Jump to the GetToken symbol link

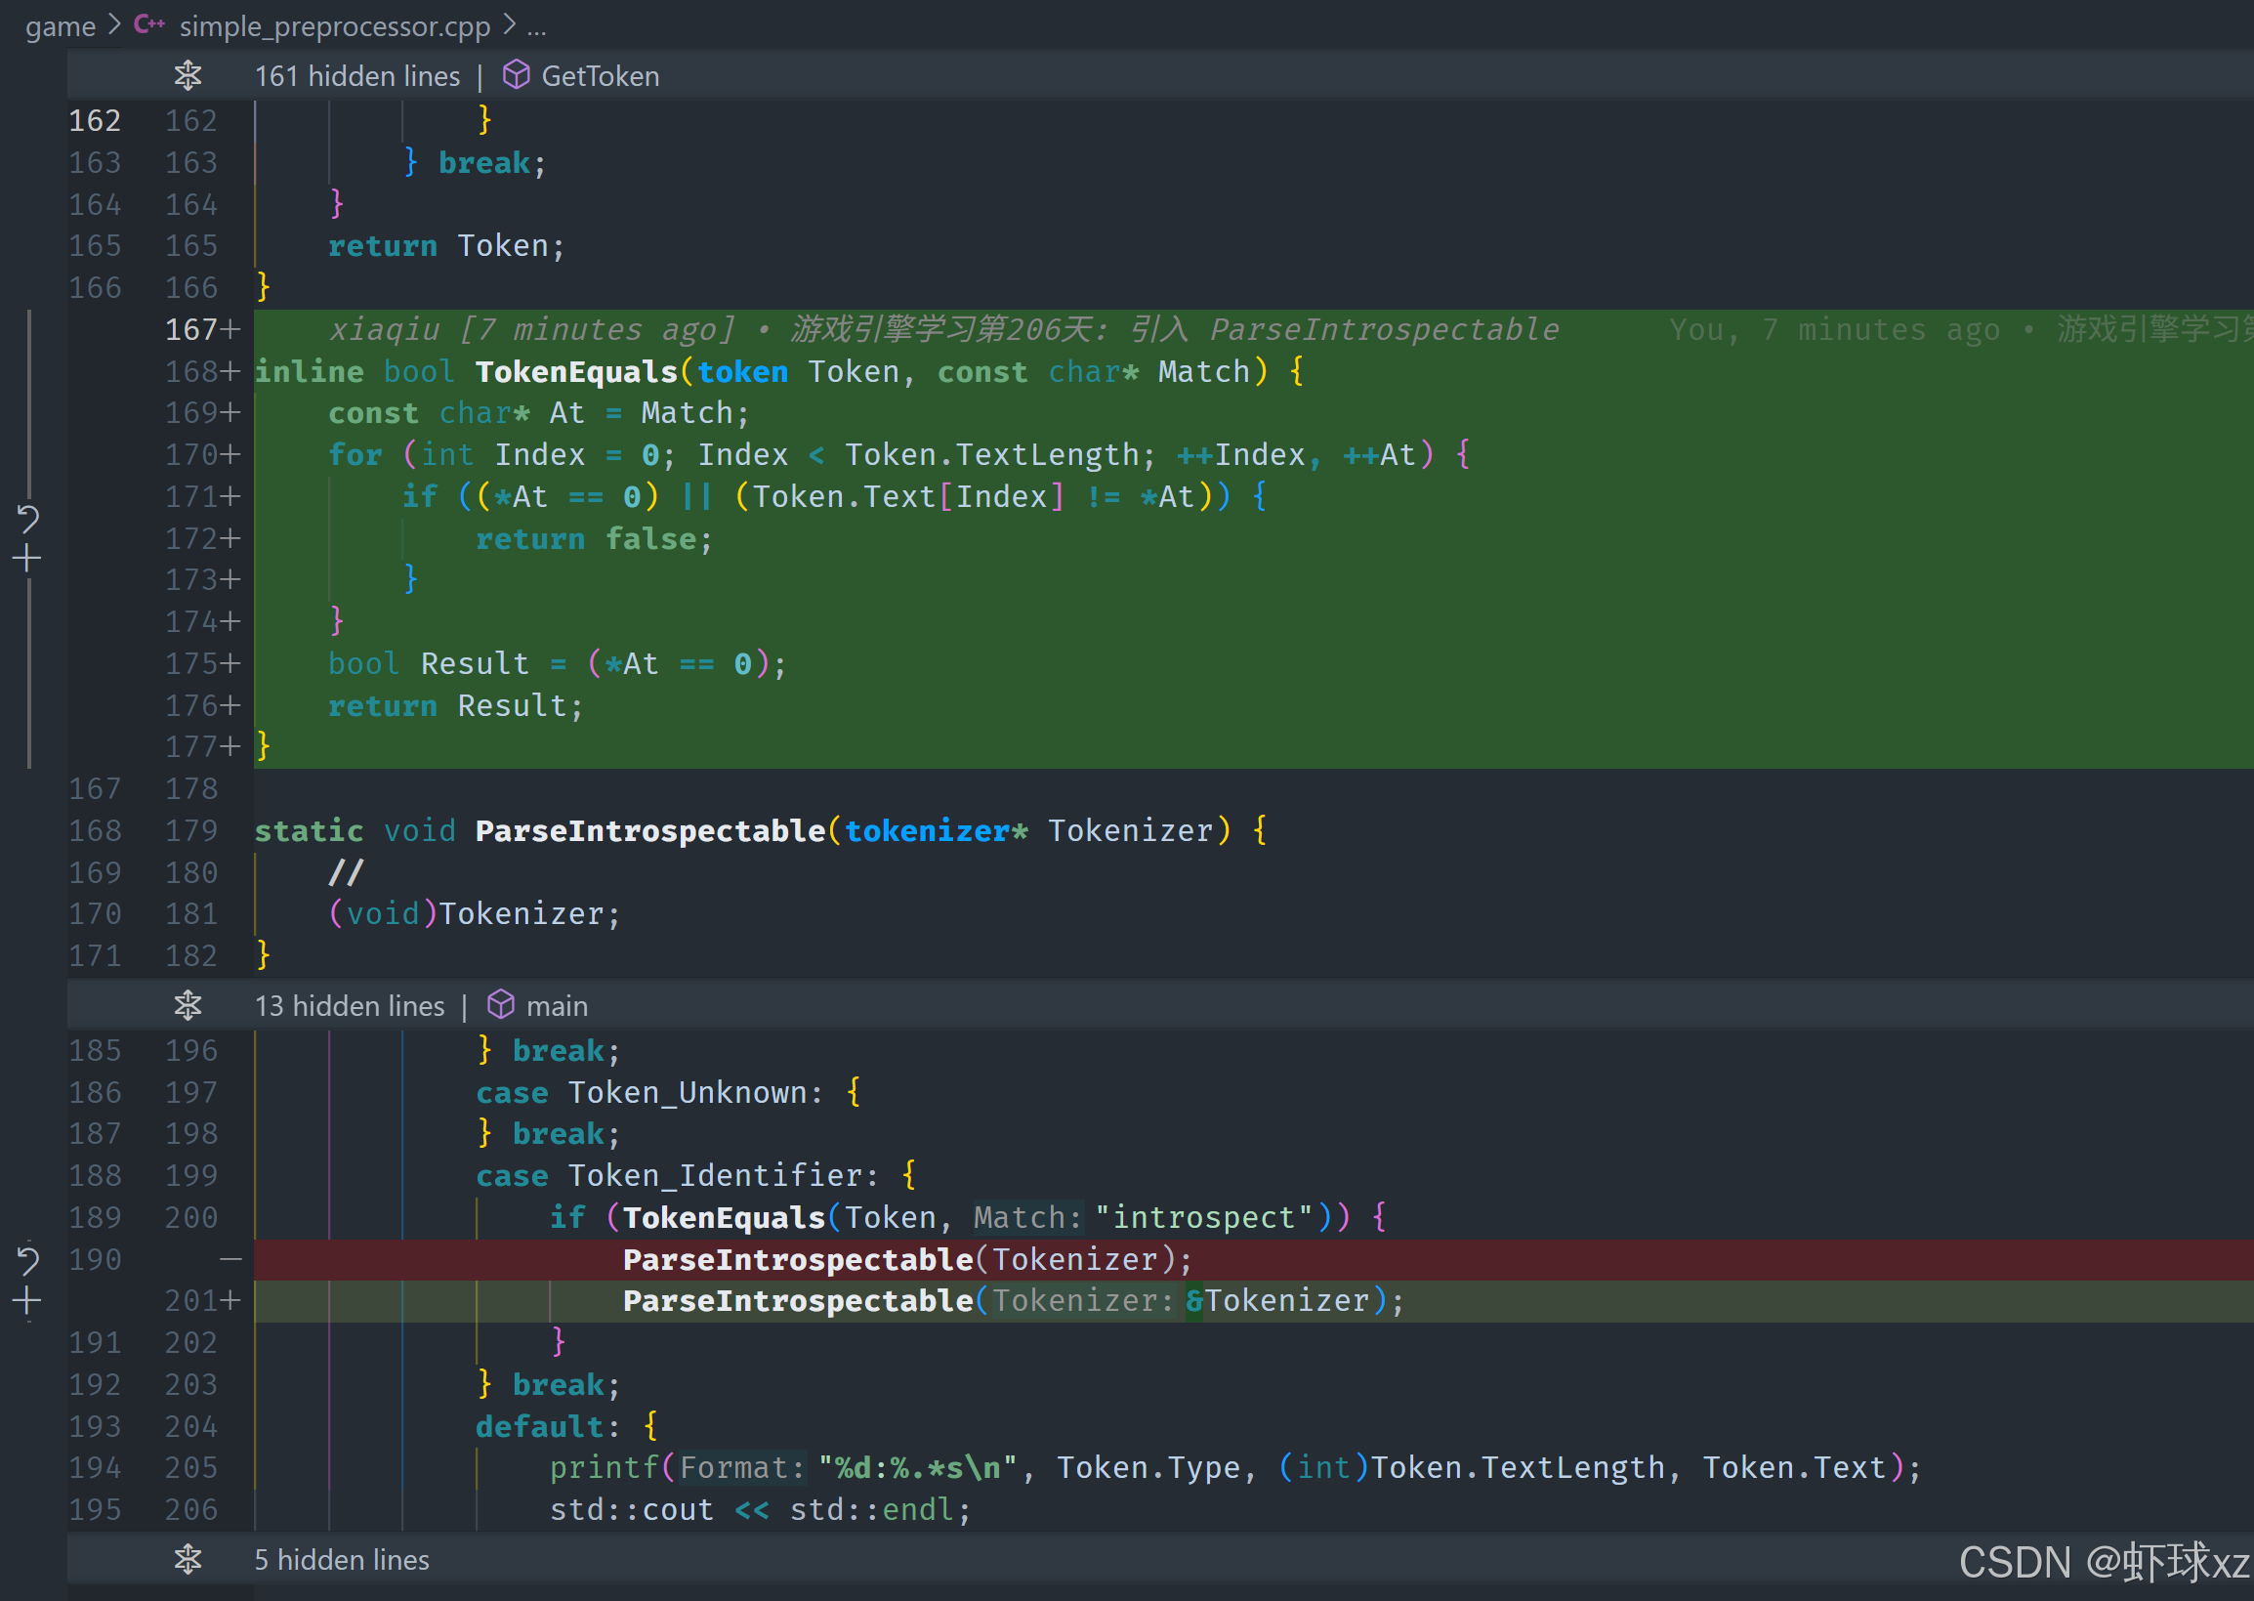click(x=600, y=76)
